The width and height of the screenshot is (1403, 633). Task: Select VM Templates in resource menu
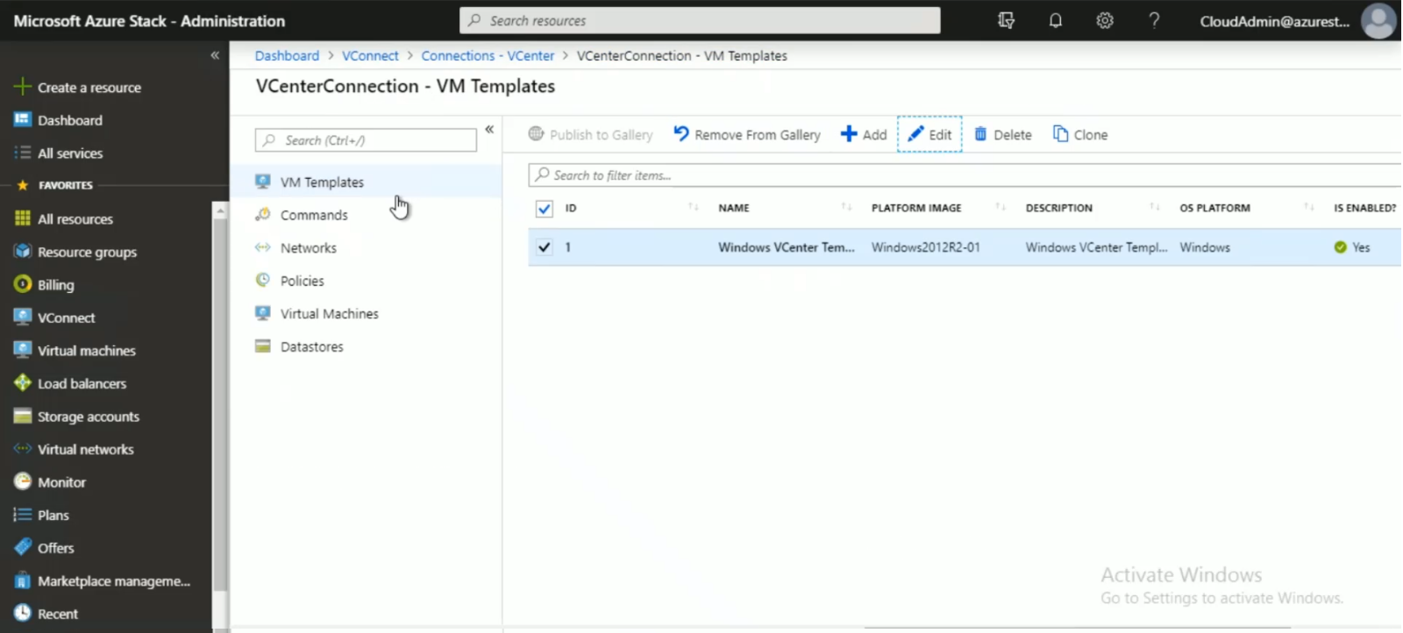click(x=366, y=181)
